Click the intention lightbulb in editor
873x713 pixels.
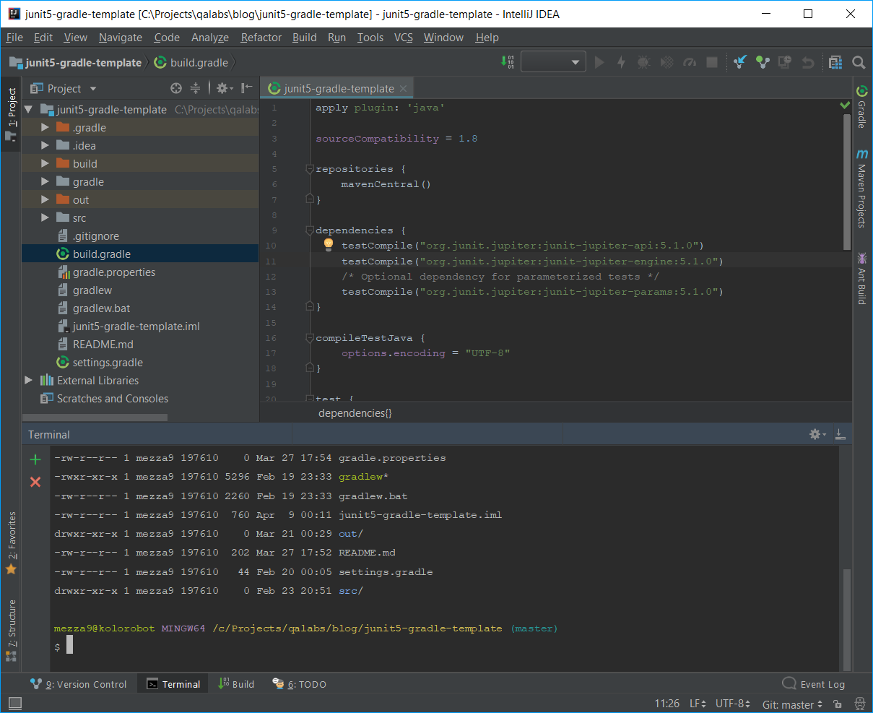(328, 245)
